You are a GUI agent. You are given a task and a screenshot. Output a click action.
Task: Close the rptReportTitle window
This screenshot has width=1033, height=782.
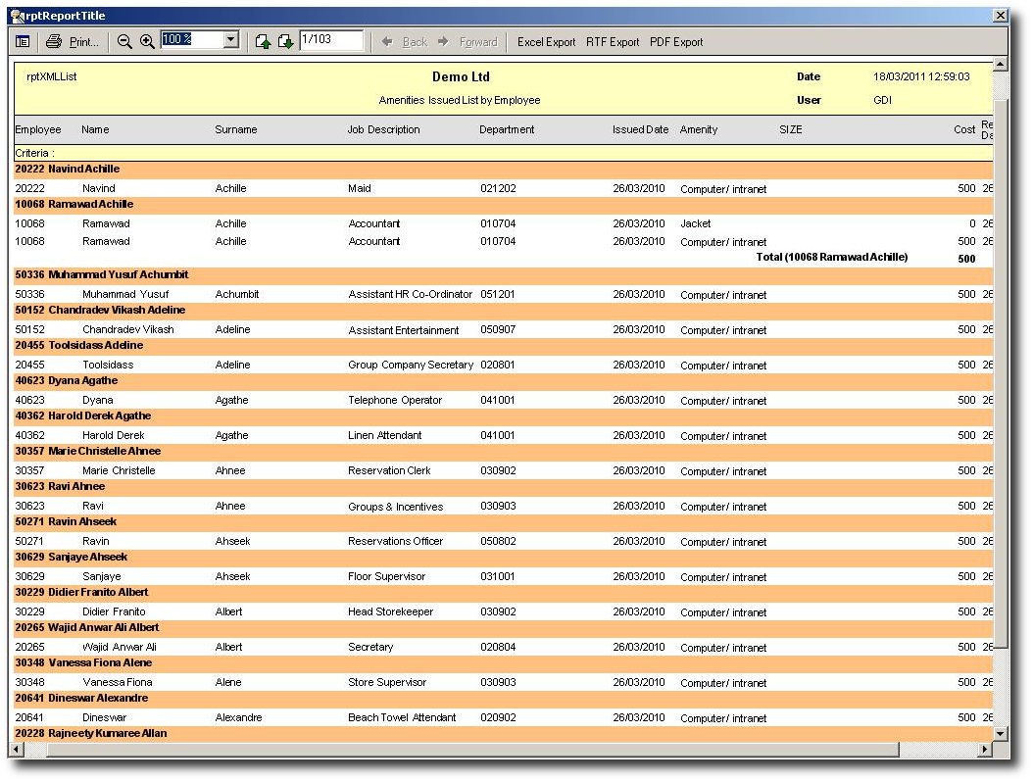(x=1000, y=16)
